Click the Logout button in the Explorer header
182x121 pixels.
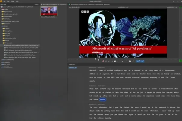coord(36,5)
